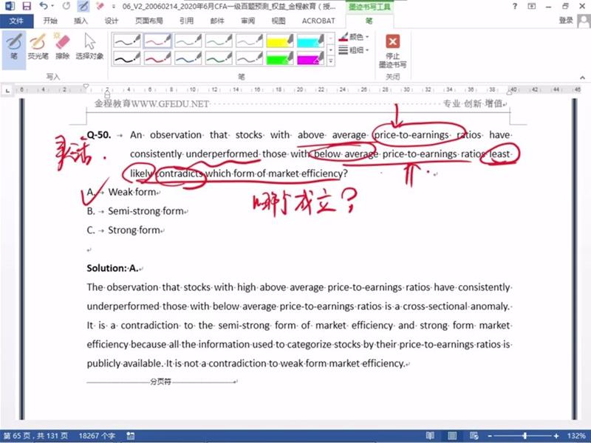
Task: Click the zoom out minus button
Action: point(490,436)
